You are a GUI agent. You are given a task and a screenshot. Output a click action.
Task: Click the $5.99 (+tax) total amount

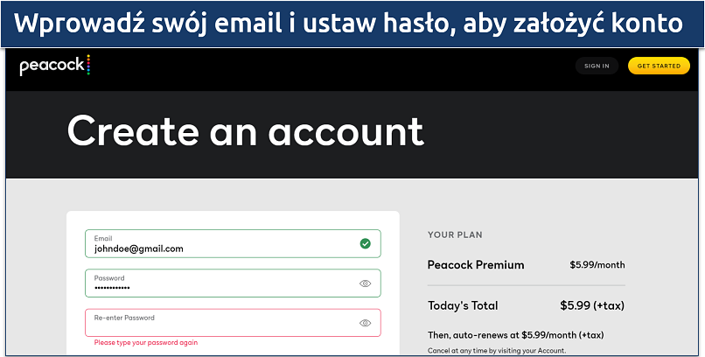(592, 305)
